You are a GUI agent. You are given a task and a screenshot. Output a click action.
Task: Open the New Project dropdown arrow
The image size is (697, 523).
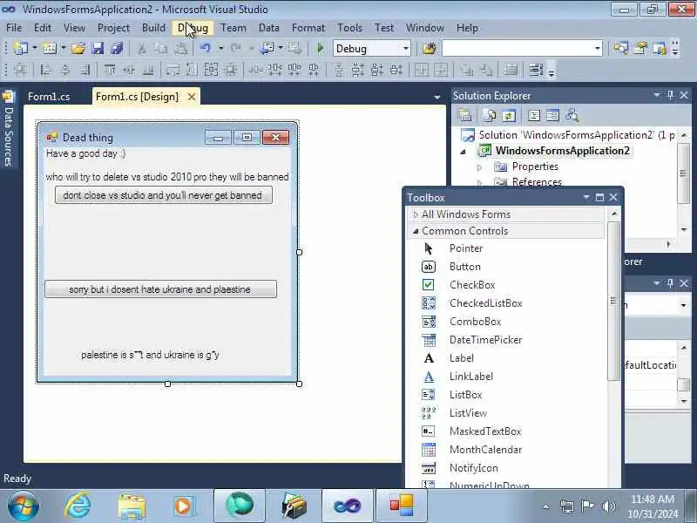pos(34,48)
